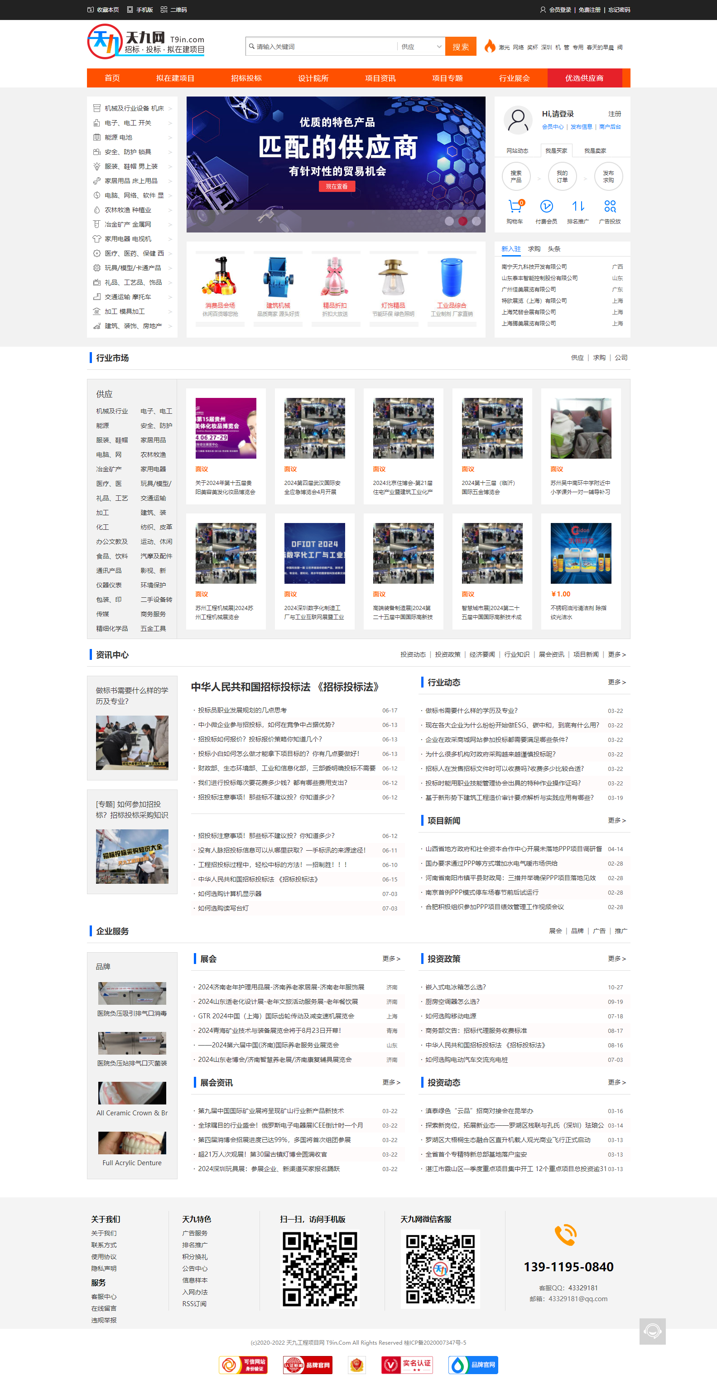The height and width of the screenshot is (1385, 717).
Task: Expand 建筑、装饰、房地产 category arrow
Action: 170,326
